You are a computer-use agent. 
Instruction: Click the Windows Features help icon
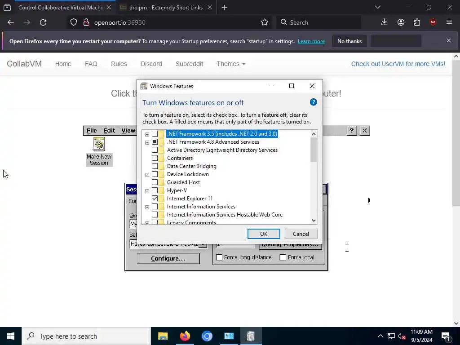click(x=313, y=102)
